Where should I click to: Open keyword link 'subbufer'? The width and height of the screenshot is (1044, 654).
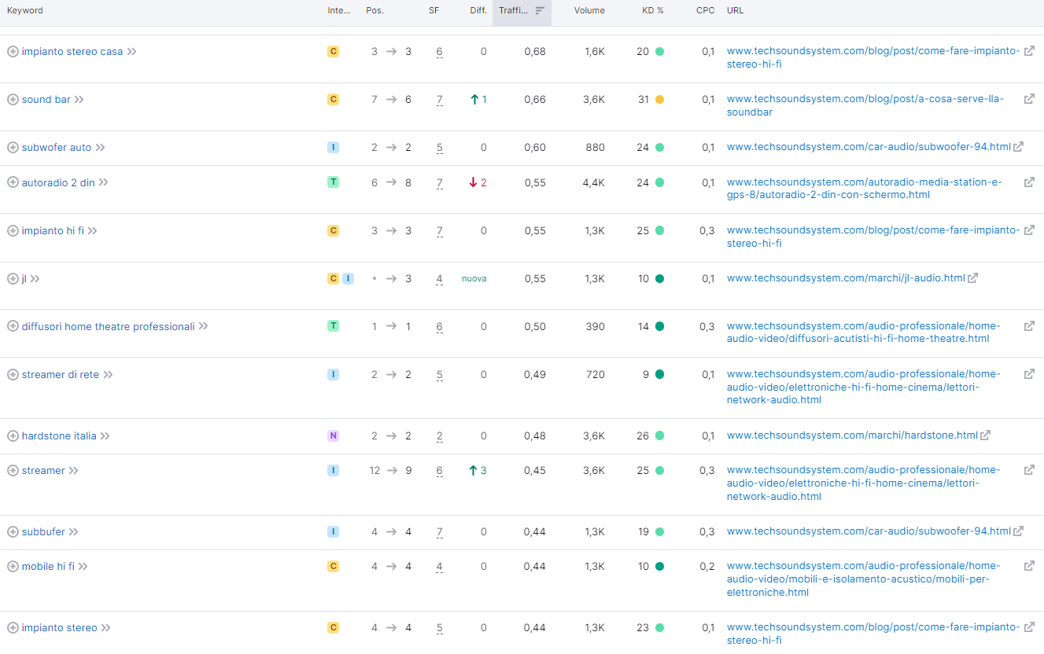[43, 531]
